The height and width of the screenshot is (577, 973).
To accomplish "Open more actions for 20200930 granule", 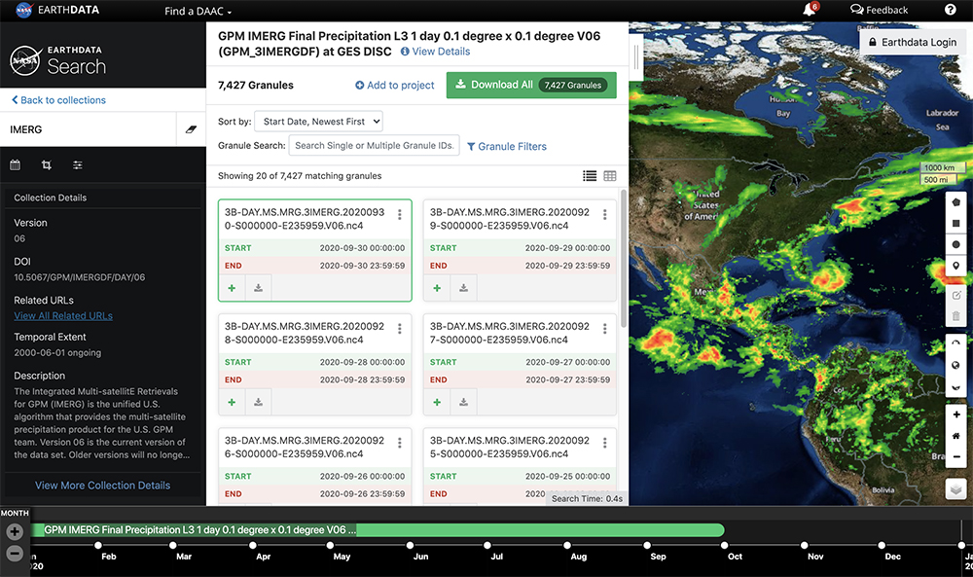I will click(x=400, y=215).
